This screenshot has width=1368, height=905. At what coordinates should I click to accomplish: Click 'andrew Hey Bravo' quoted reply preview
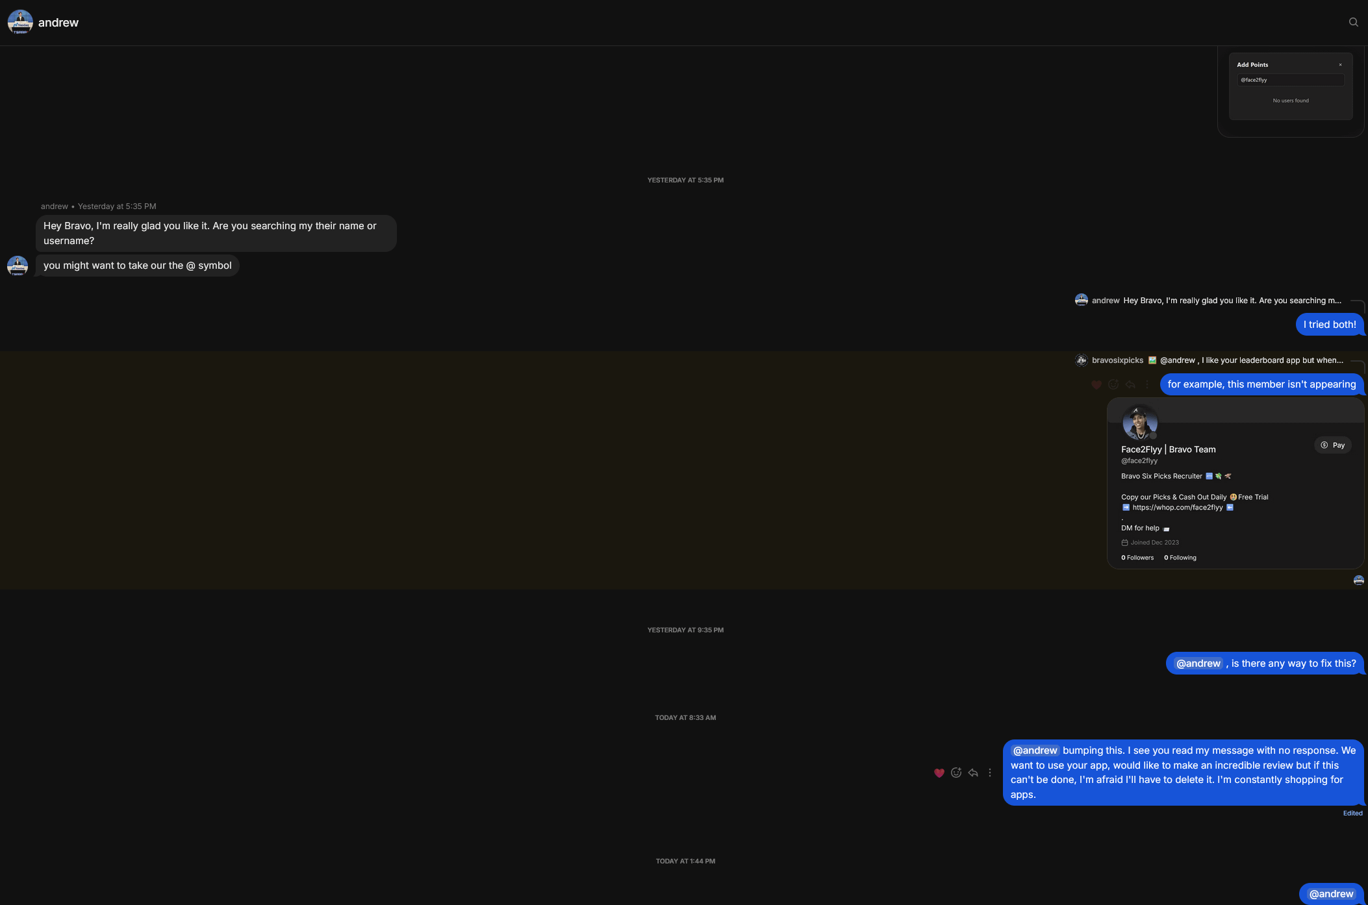tap(1208, 301)
